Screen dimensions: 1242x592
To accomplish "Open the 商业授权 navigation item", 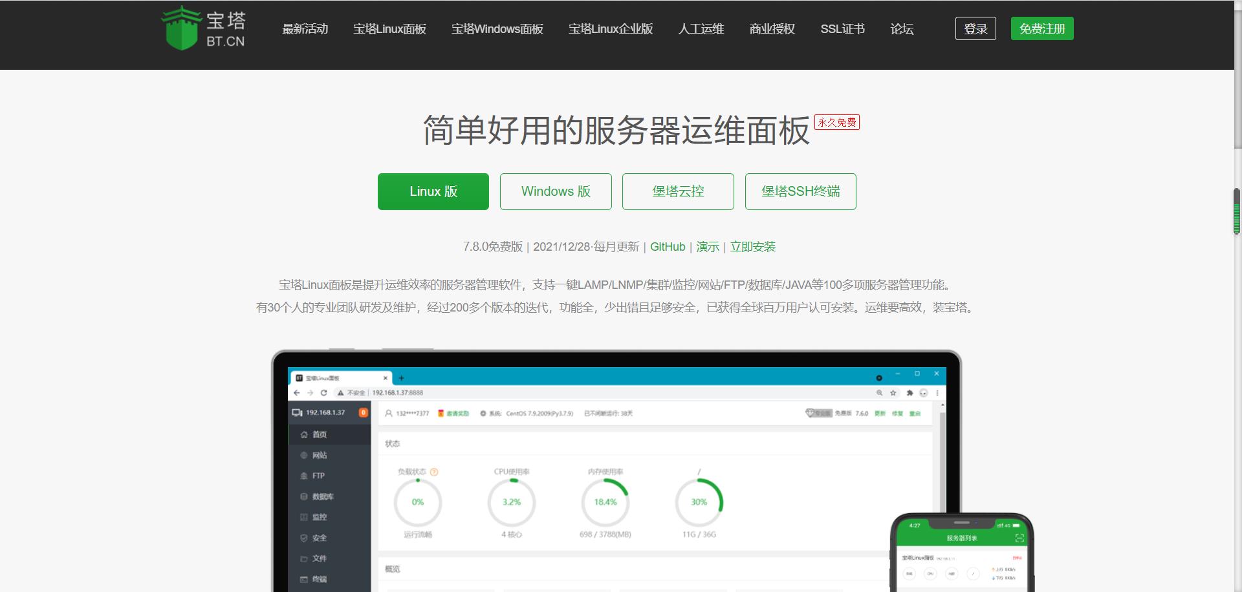I will pyautogui.click(x=772, y=29).
